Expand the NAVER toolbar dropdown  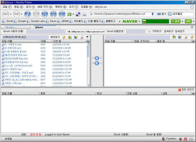[x=139, y=22]
